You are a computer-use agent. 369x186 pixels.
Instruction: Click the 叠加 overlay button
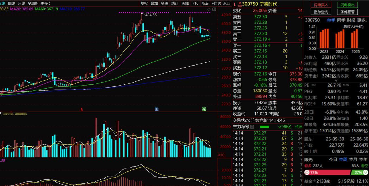tap(154, 3)
